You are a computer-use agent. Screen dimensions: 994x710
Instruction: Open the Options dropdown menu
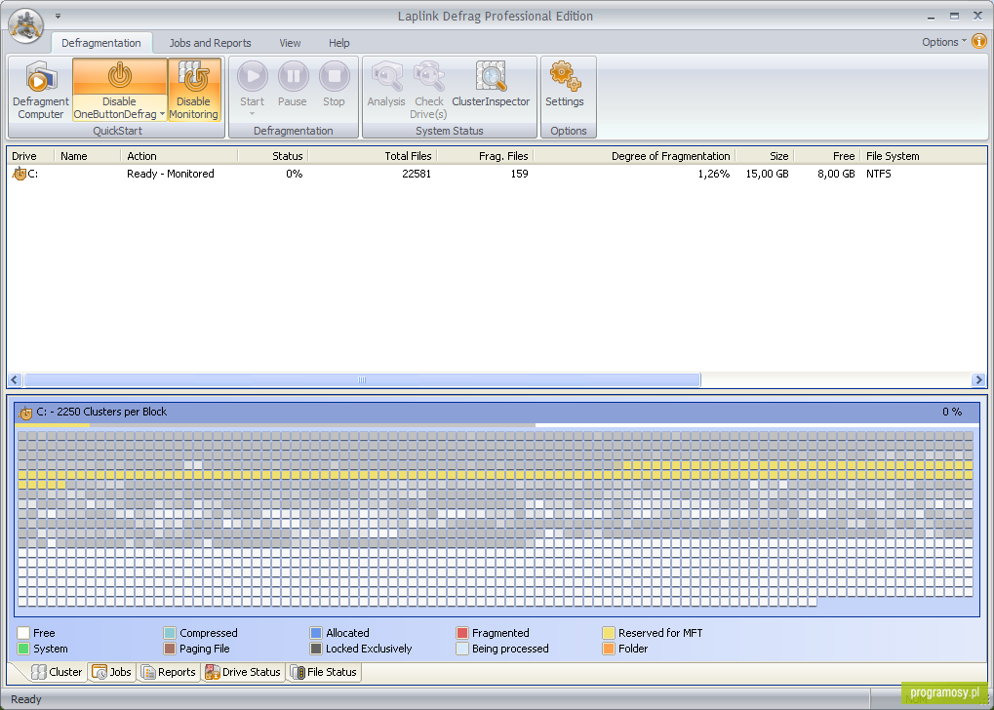point(944,42)
